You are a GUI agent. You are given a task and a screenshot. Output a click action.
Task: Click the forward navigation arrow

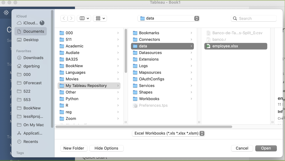[71, 18]
